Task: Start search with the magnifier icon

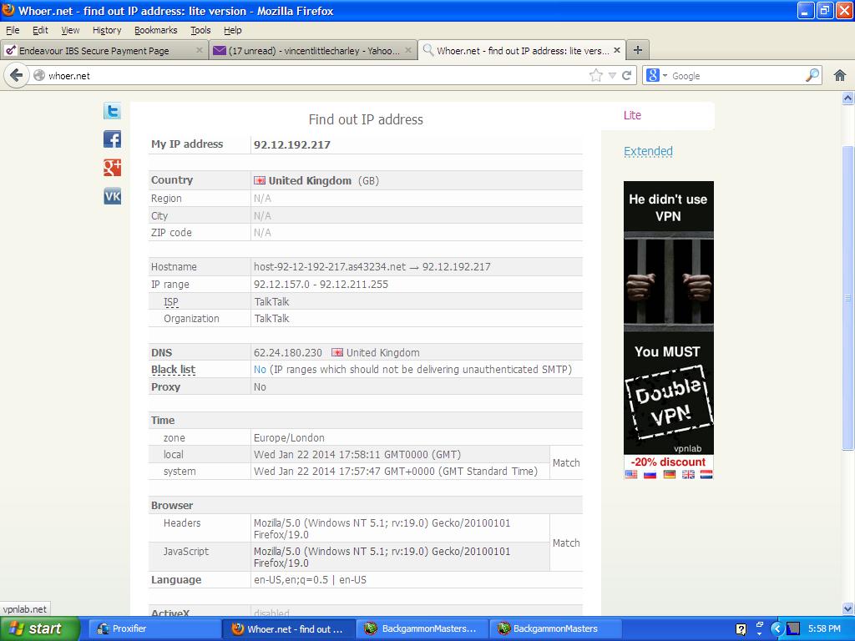Action: [812, 75]
